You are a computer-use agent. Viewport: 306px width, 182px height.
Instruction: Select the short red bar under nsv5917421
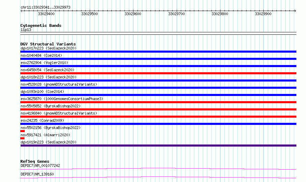(x=22, y=138)
